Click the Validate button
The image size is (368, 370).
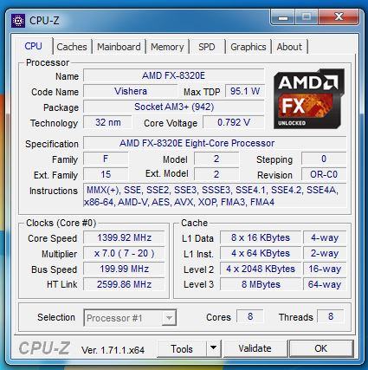[255, 348]
